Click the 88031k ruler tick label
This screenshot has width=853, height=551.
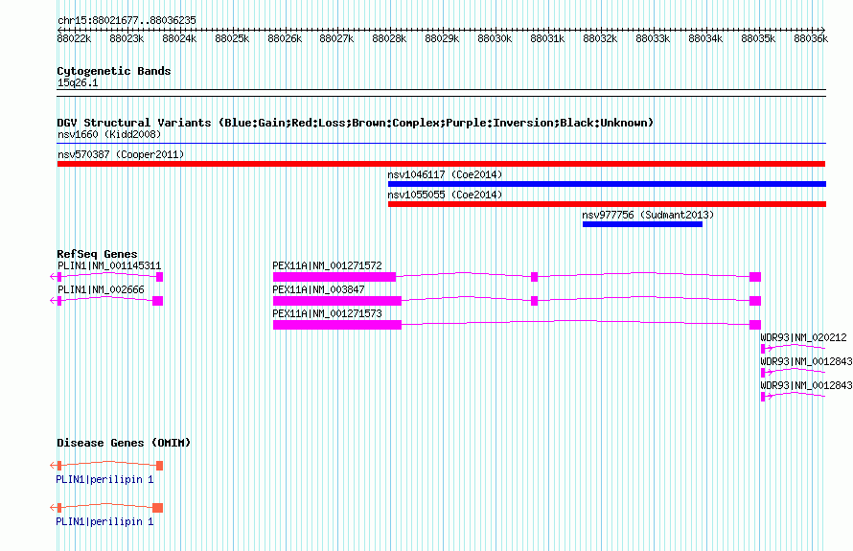pyautogui.click(x=547, y=38)
